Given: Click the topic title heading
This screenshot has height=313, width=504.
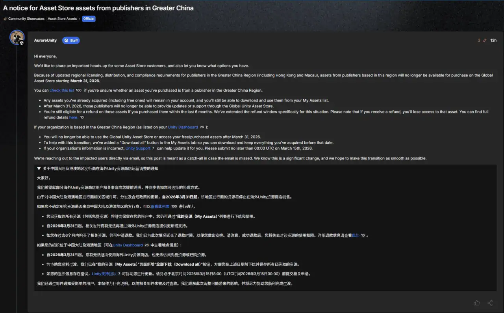Looking at the screenshot, I should (98, 8).
